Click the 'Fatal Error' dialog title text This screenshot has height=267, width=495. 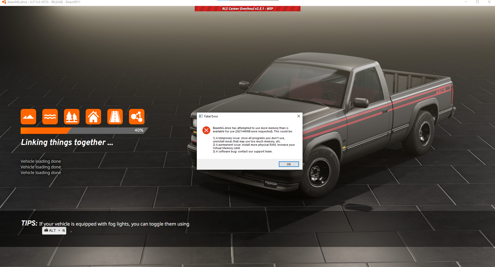(211, 116)
